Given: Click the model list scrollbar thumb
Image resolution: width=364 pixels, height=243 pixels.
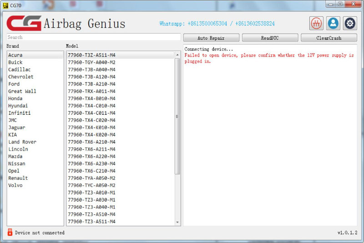Looking at the screenshot, I should coord(177,116).
